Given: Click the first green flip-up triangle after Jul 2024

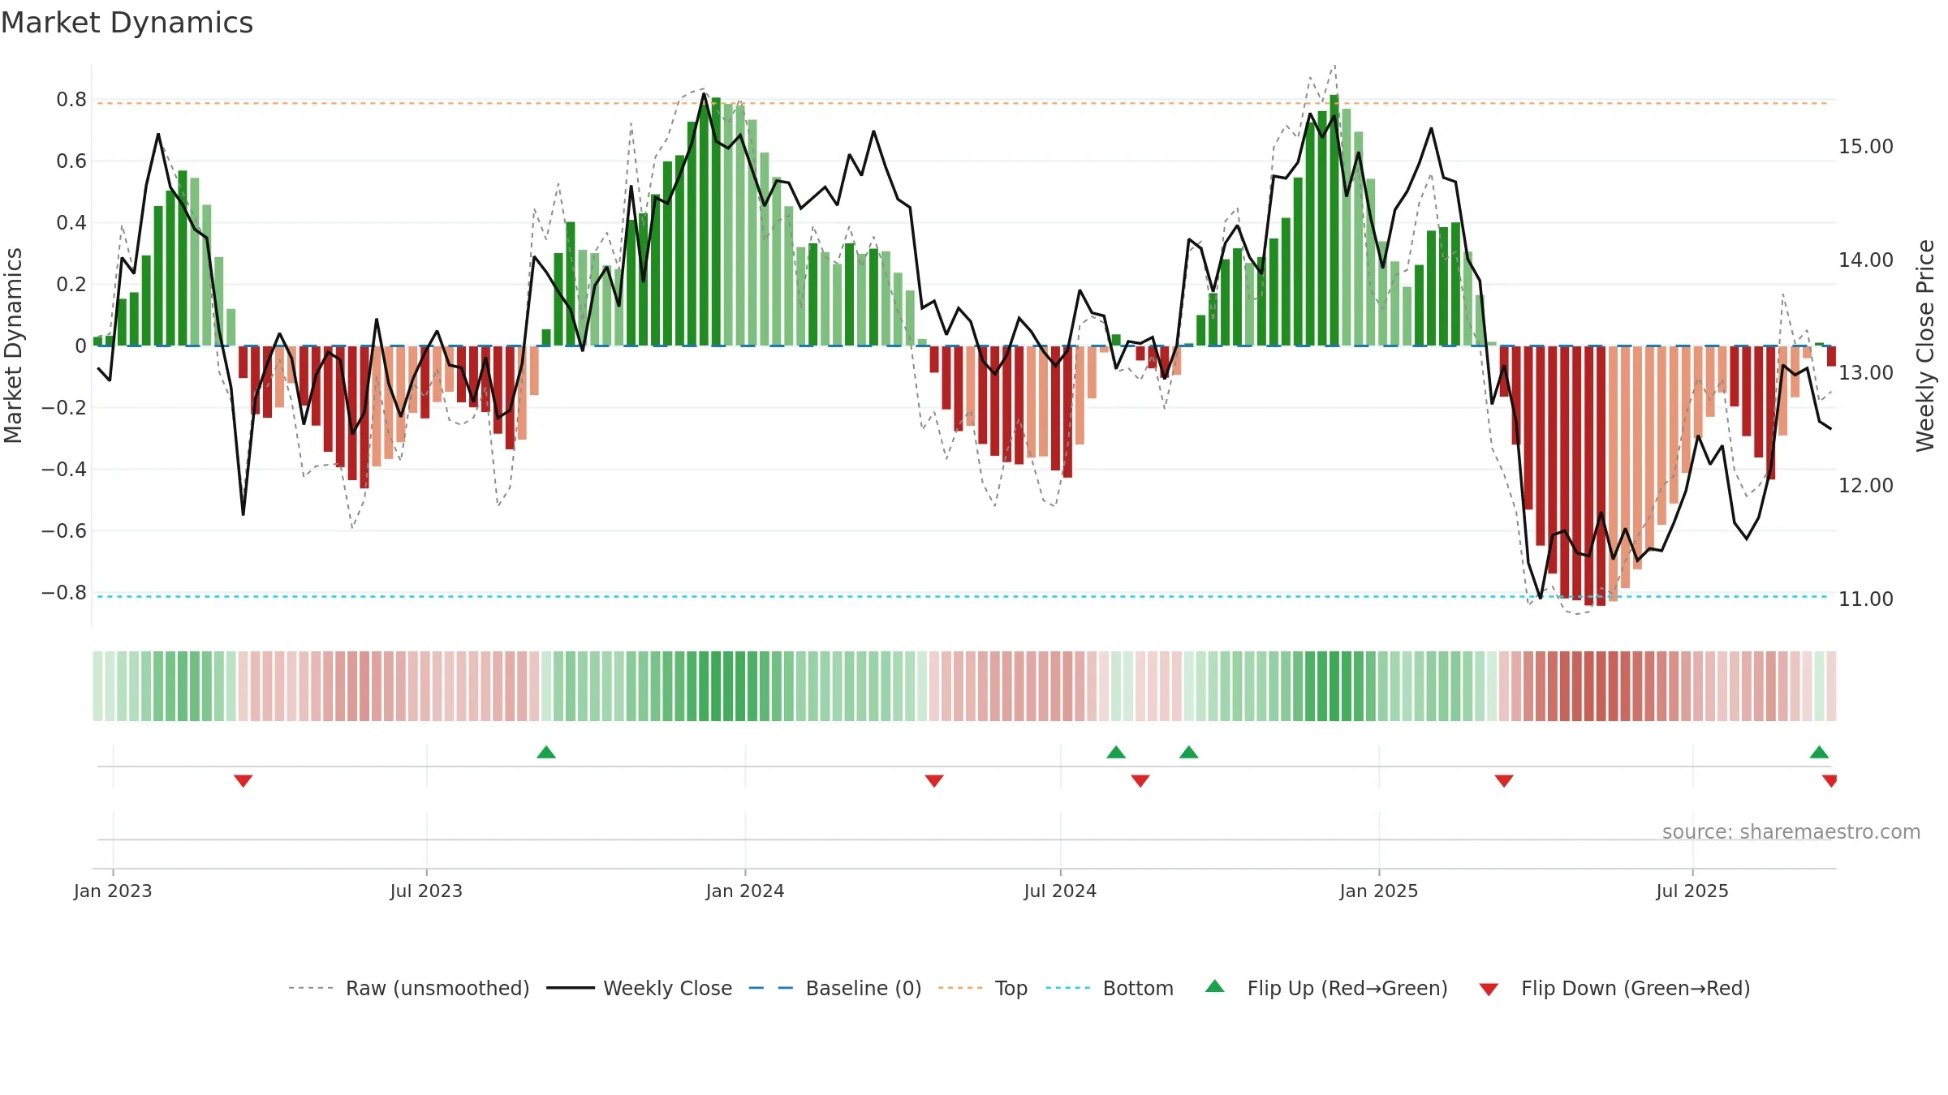Looking at the screenshot, I should 1116,752.
